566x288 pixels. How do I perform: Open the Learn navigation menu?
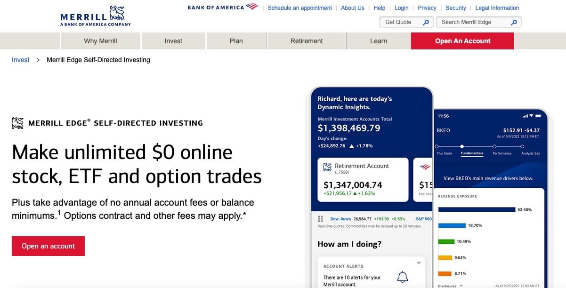379,41
